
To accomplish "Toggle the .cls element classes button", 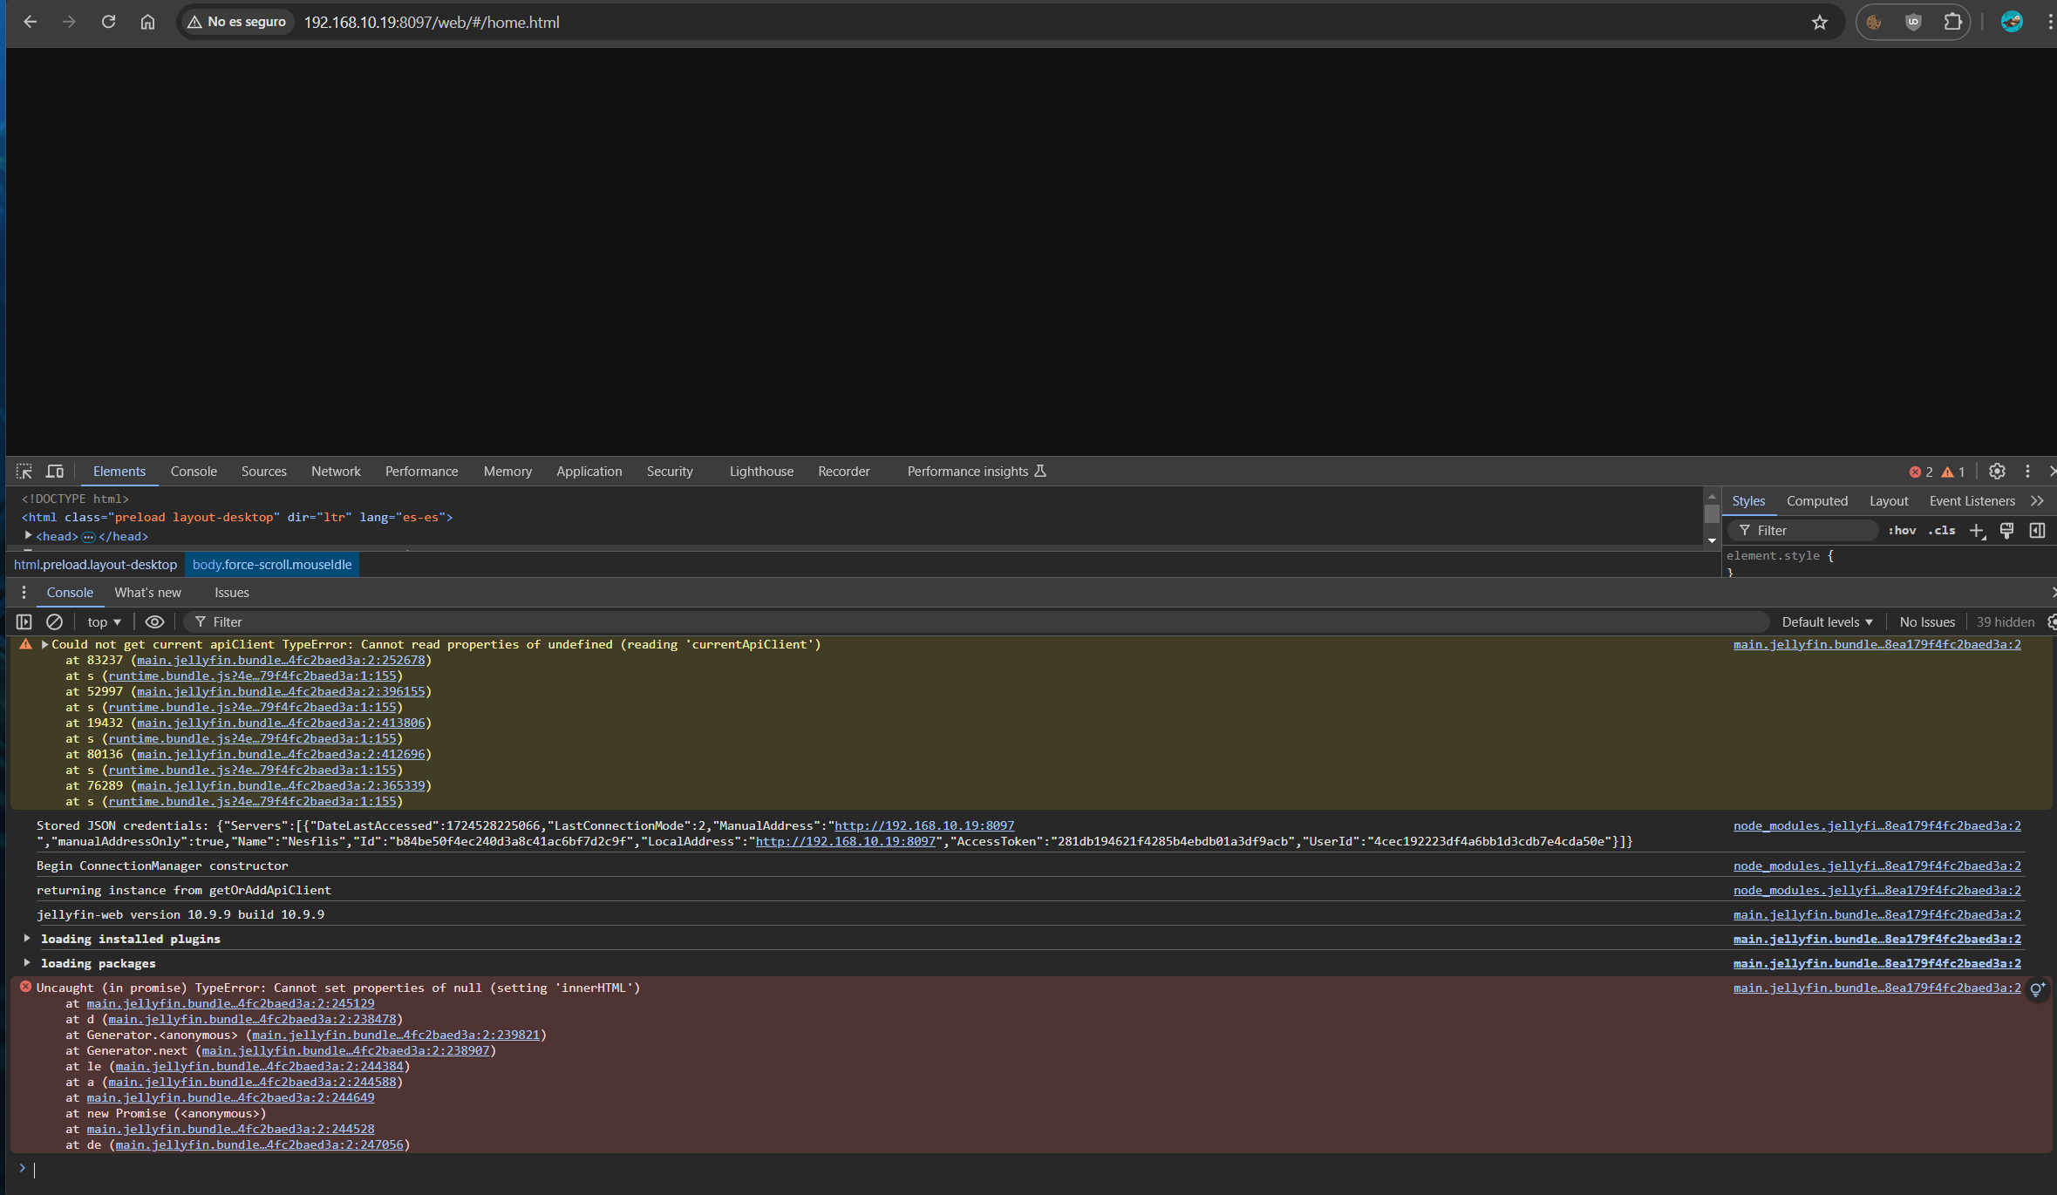I will coord(1941,531).
